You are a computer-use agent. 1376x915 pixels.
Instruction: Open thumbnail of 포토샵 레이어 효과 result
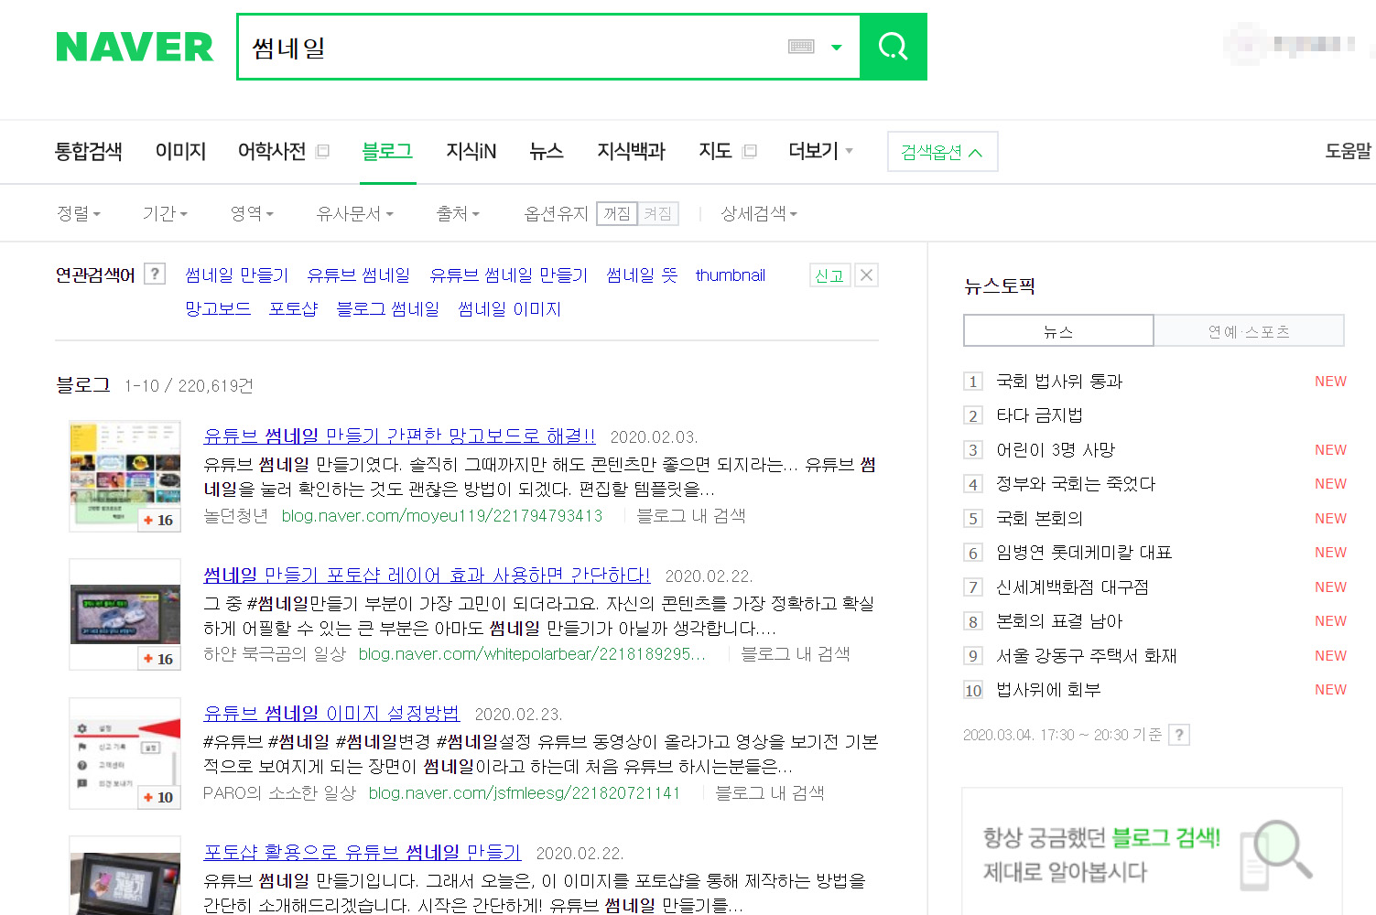coord(125,615)
